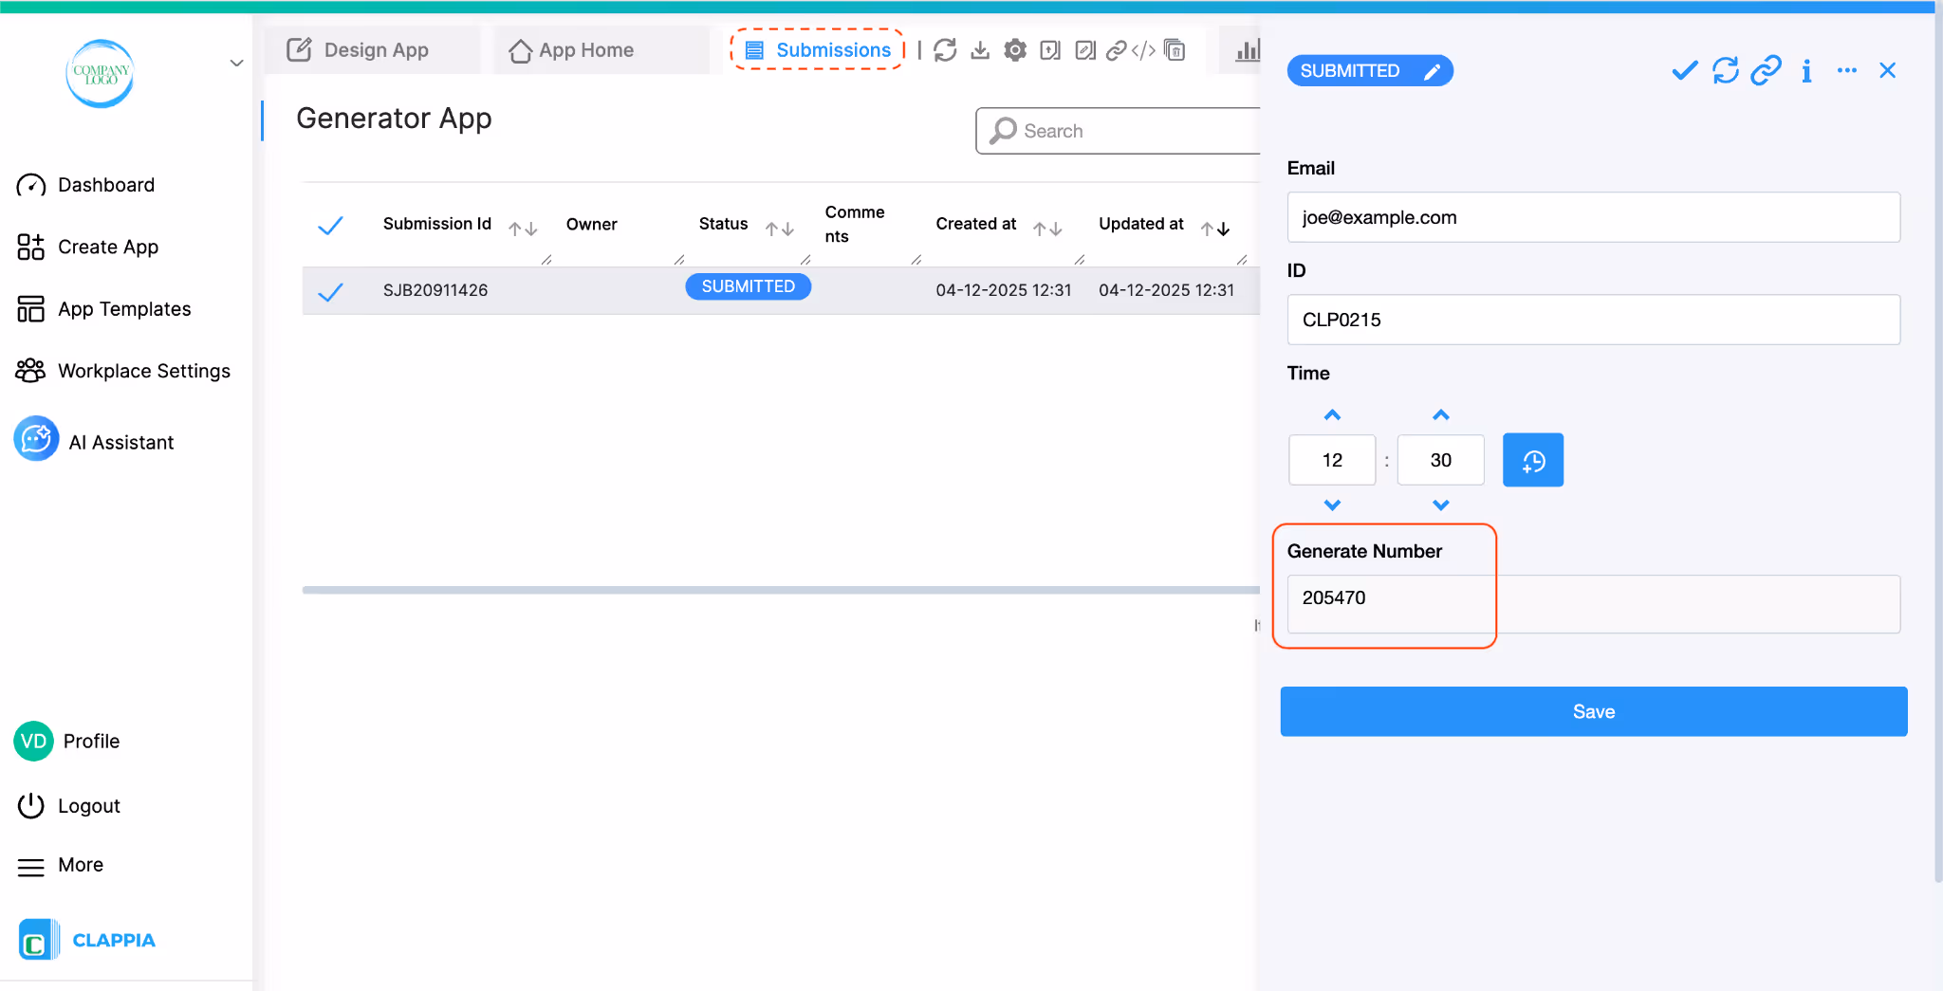Screen dimensions: 1943x991
Task: Expand the workplace dropdown chevron beside logo
Action: point(237,64)
